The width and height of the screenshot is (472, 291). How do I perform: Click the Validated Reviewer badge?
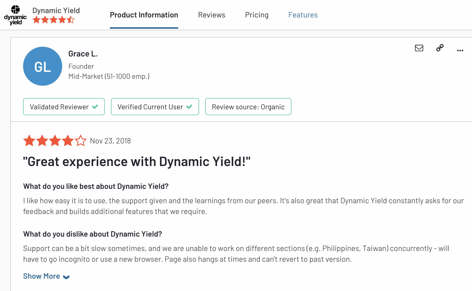point(64,107)
